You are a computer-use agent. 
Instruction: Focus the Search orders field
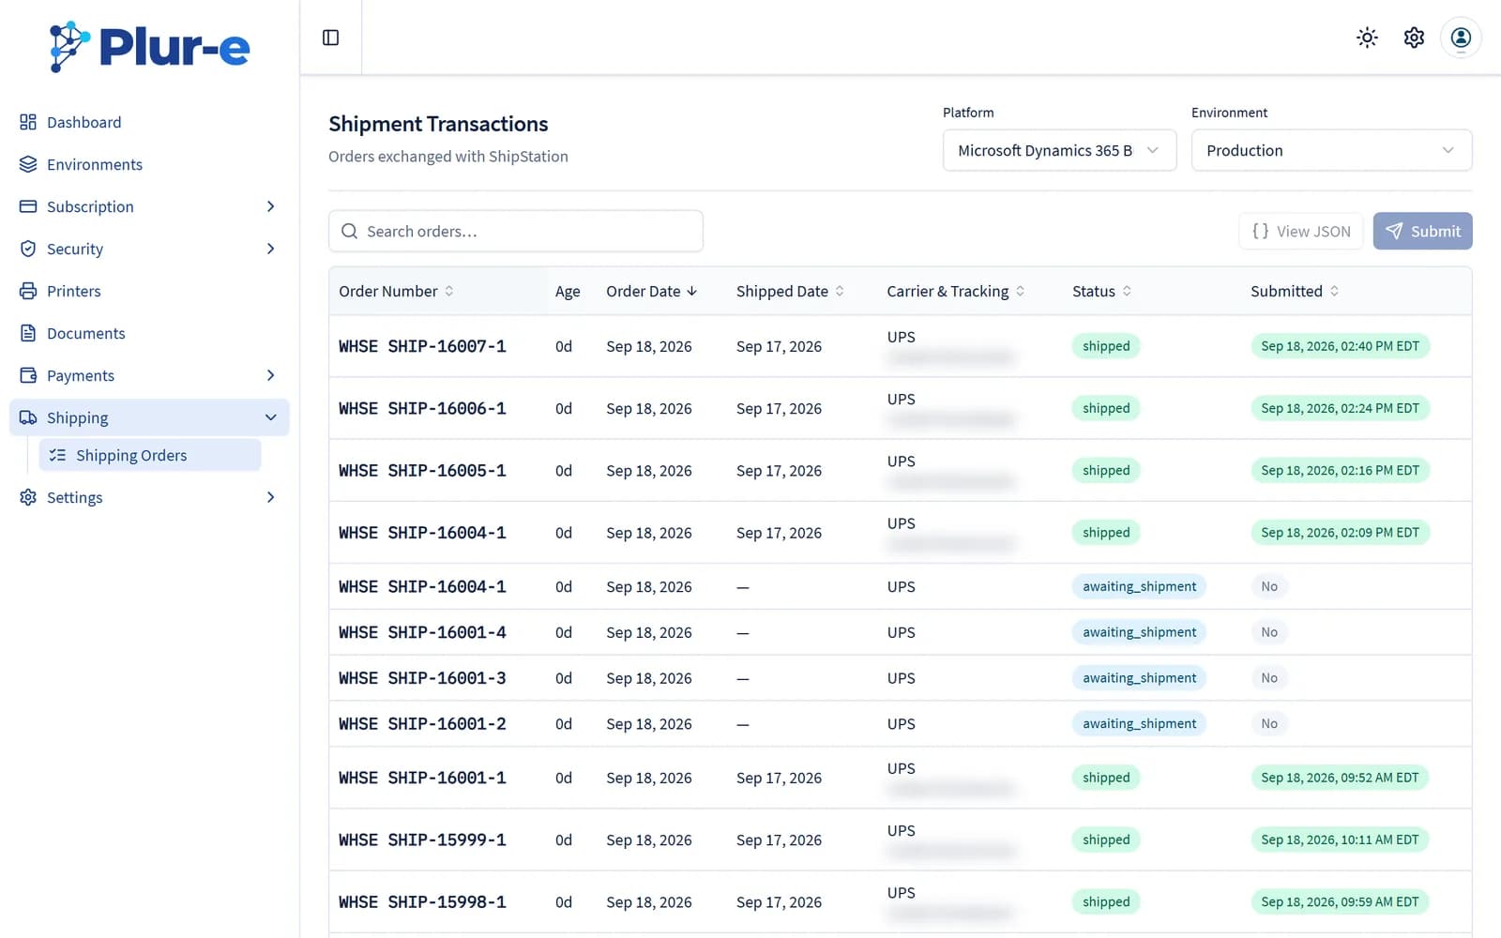point(516,231)
